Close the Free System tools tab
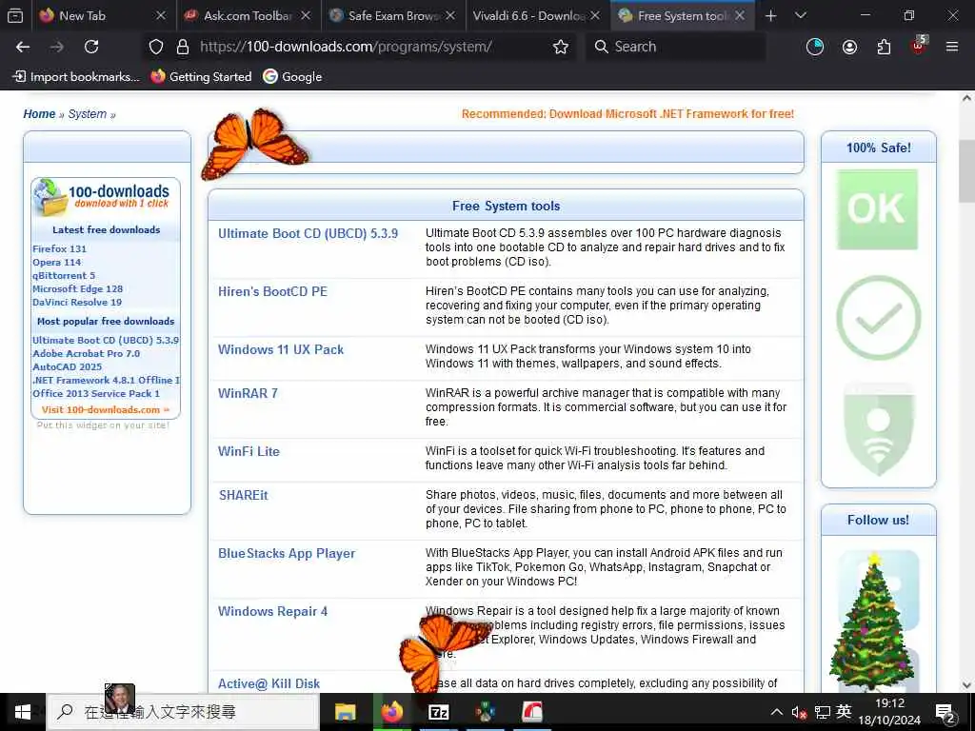The image size is (975, 731). click(739, 15)
